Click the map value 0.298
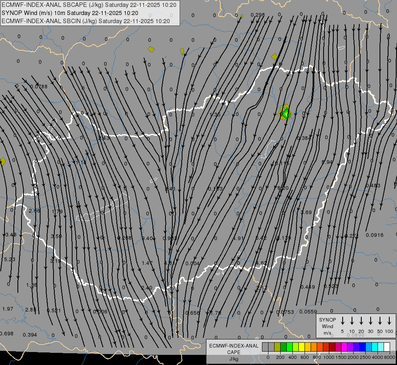The image size is (397, 365). (x=258, y=15)
